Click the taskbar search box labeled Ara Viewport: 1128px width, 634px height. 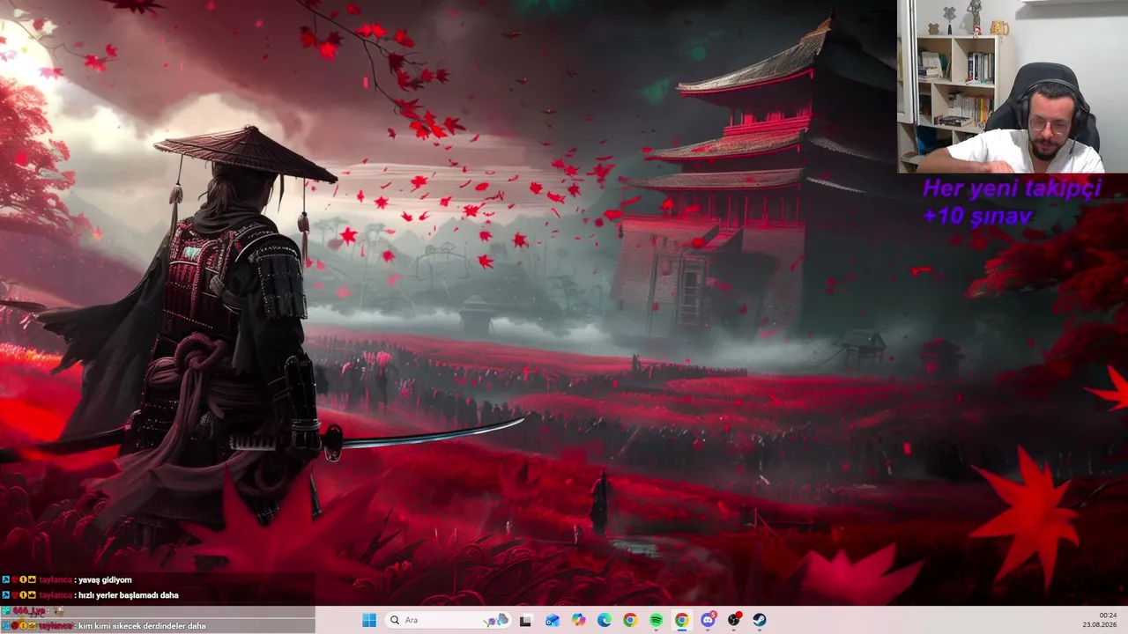point(449,620)
